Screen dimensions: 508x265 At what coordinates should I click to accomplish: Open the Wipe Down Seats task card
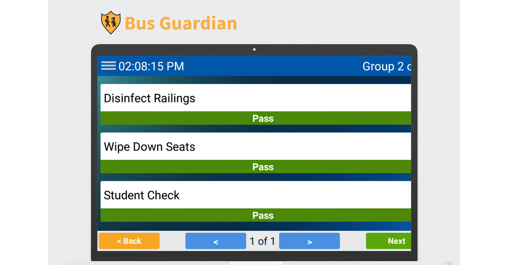pos(255,146)
